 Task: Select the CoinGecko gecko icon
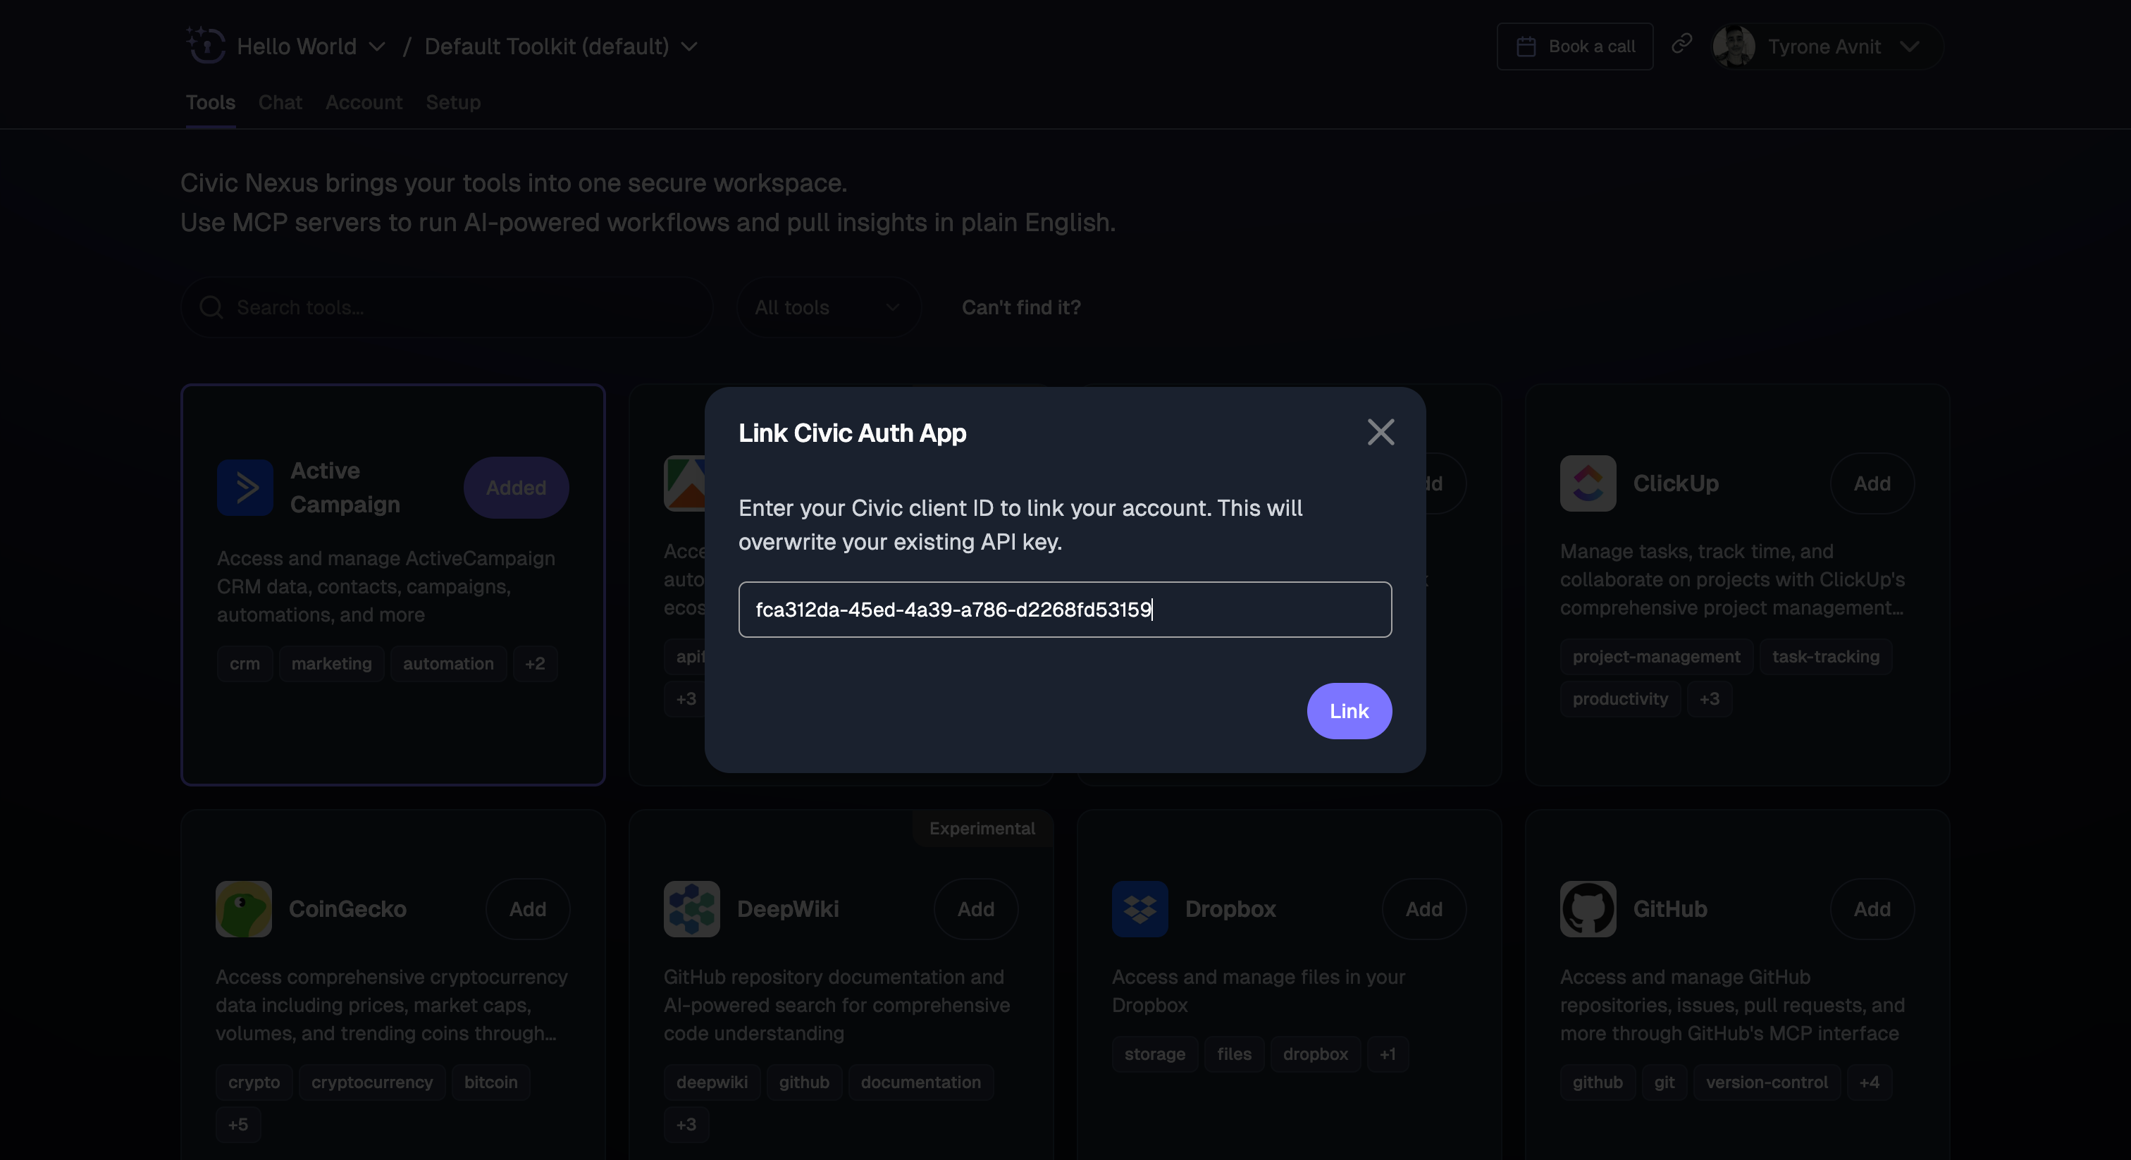coord(243,908)
